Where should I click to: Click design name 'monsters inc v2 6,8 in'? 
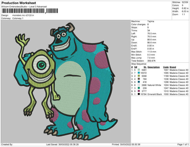point(23,16)
